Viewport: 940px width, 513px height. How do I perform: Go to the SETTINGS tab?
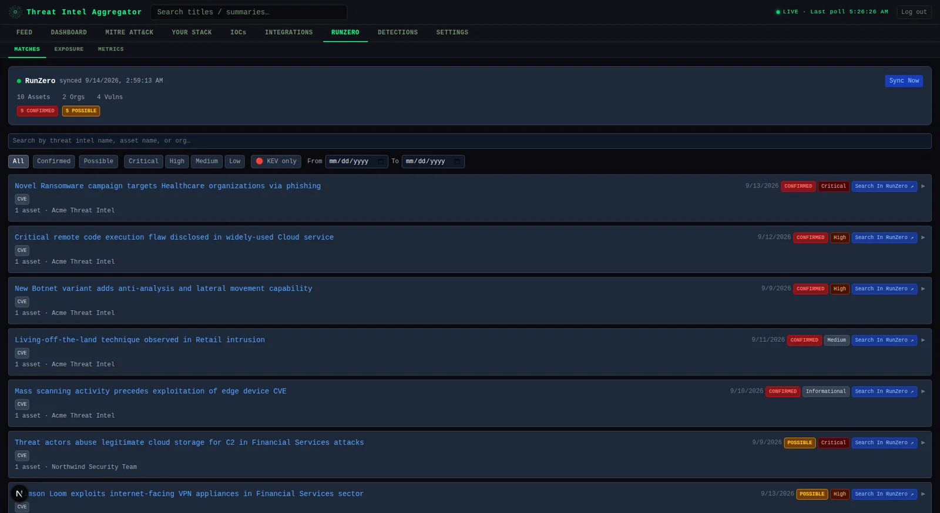coord(452,33)
